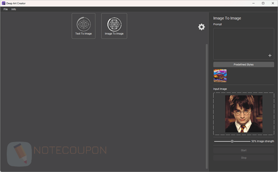Image resolution: width=278 pixels, height=172 pixels.
Task: Minimize the Deep Art Creator window
Action: [x=253, y=3]
